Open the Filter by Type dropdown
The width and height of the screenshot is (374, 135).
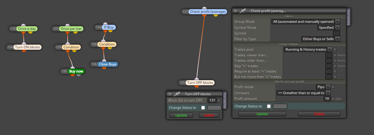[321, 39]
